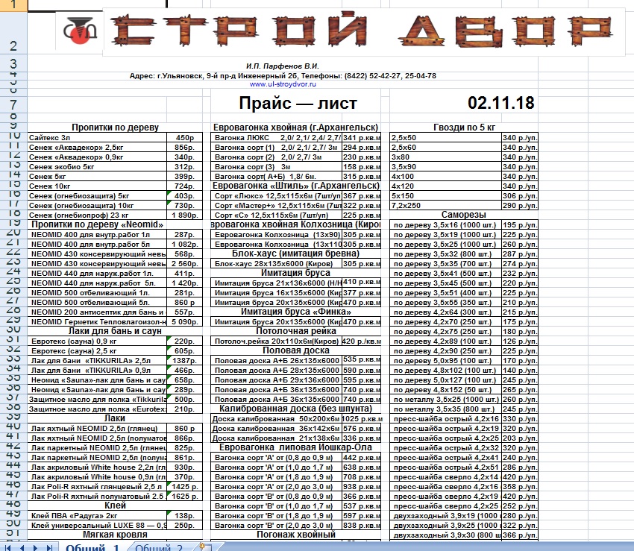Select the 'Имитация бруса «Финка»' header
Screen dimensions: 634x551
(x=296, y=312)
